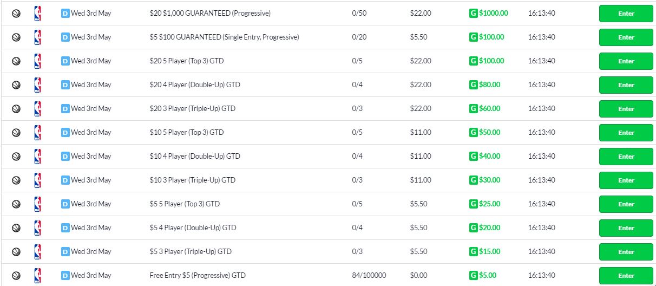The height and width of the screenshot is (286, 656).
Task: Click the 84/100000 entries count
Action: tap(369, 276)
